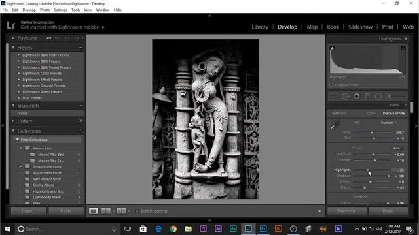This screenshot has width=419, height=235.
Task: Switch to the Map module
Action: tap(312, 27)
